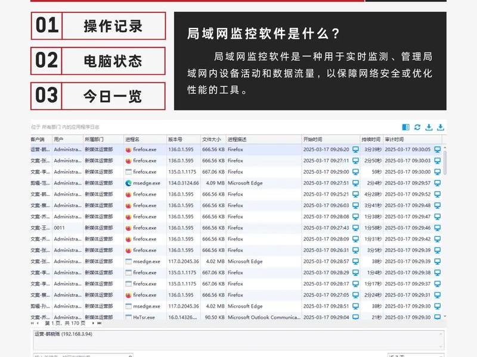Sort by the 客户端 column header
The width and height of the screenshot is (477, 357).
pyautogui.click(x=41, y=139)
